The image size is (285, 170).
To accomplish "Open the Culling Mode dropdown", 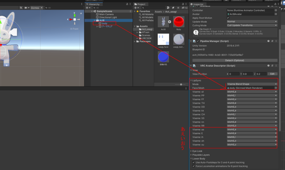I will tap(252, 25).
